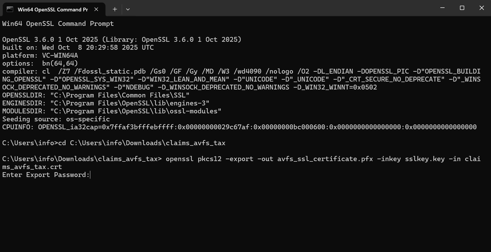The height and width of the screenshot is (252, 491).
Task: Click the OPENSSLDIR path line
Action: (96, 95)
